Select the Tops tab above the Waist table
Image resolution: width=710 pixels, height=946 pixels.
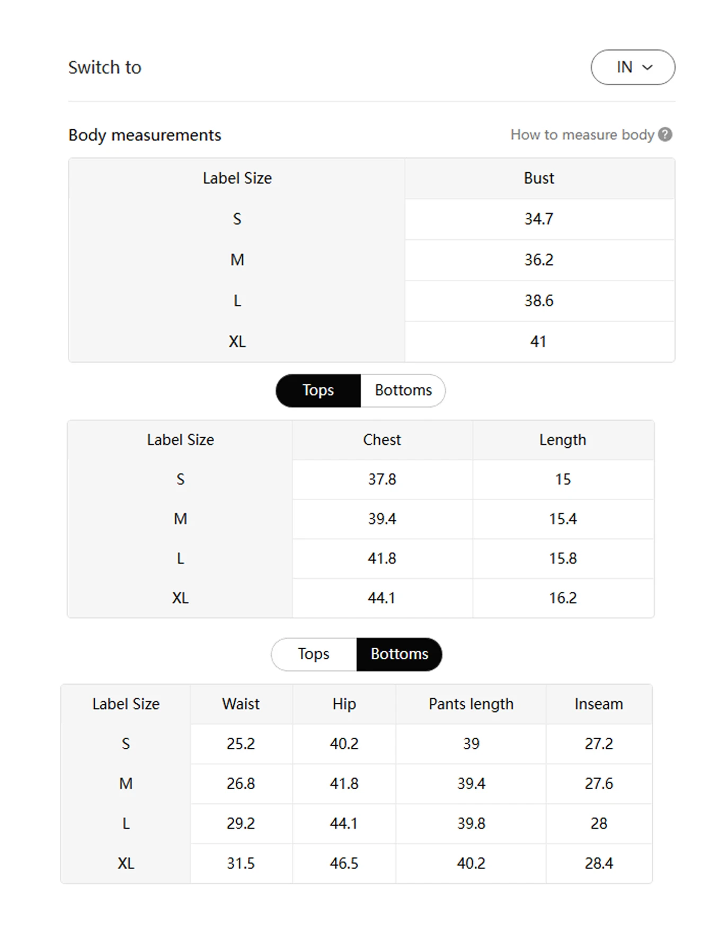314,654
